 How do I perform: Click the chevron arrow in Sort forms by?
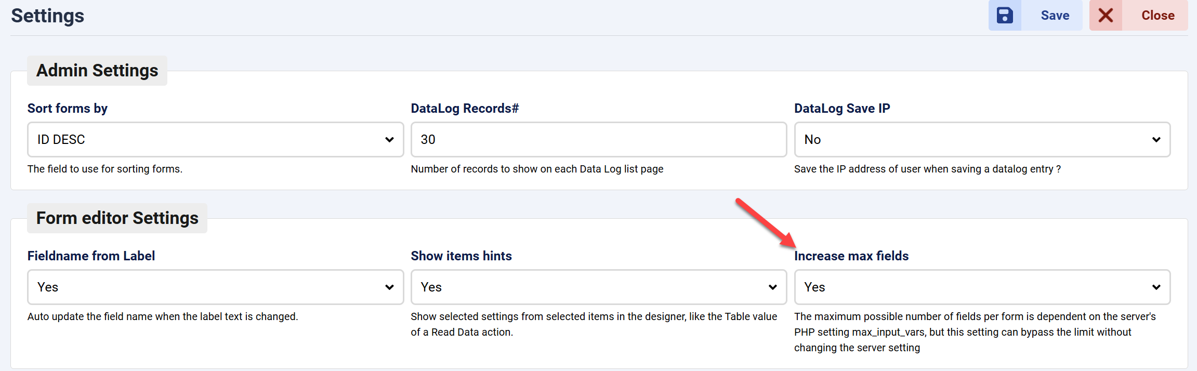pyautogui.click(x=389, y=139)
